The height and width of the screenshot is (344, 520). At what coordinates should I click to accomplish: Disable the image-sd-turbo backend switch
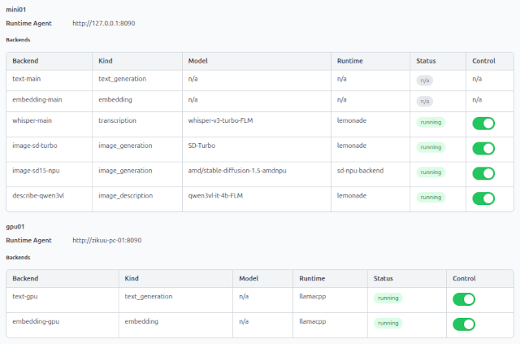[x=483, y=149]
